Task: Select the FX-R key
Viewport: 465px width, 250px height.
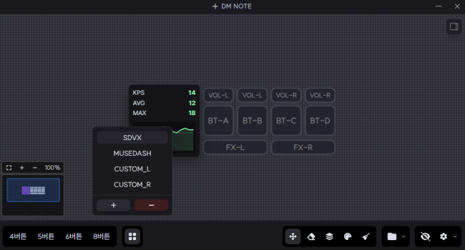Action: [x=303, y=148]
